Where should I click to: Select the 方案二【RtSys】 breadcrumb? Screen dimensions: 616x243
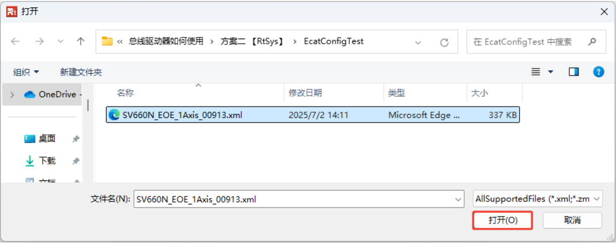pyautogui.click(x=253, y=41)
